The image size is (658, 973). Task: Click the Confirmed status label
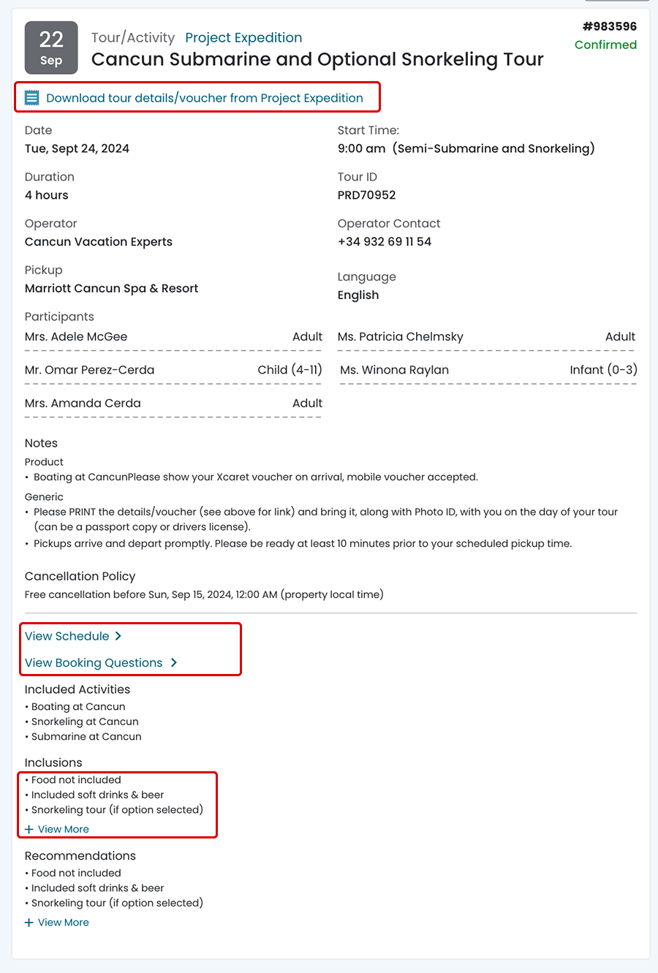605,45
